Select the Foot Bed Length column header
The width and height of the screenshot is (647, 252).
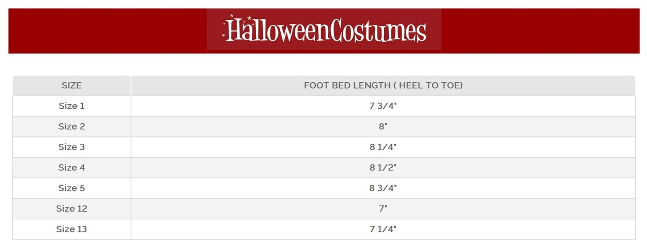click(x=383, y=85)
